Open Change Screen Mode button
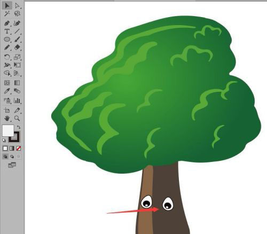 coord(12,165)
